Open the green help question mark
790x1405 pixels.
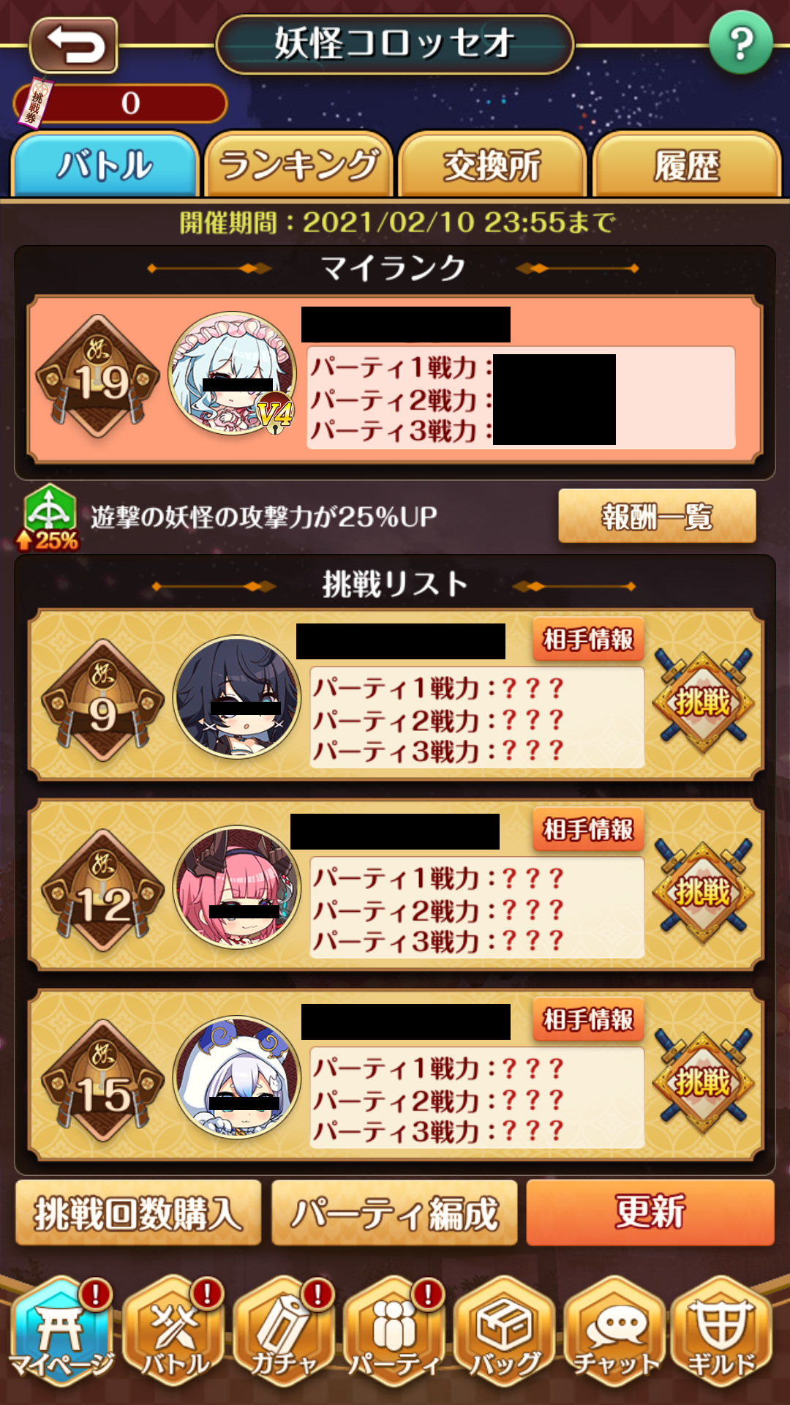tap(741, 43)
